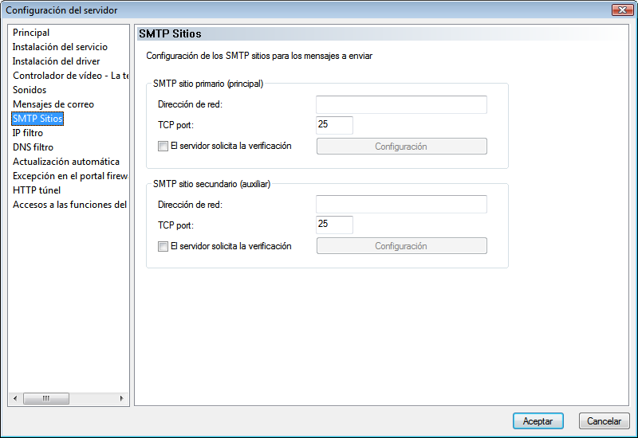
Task: Select IP filtro in the sidebar
Action: [28, 133]
